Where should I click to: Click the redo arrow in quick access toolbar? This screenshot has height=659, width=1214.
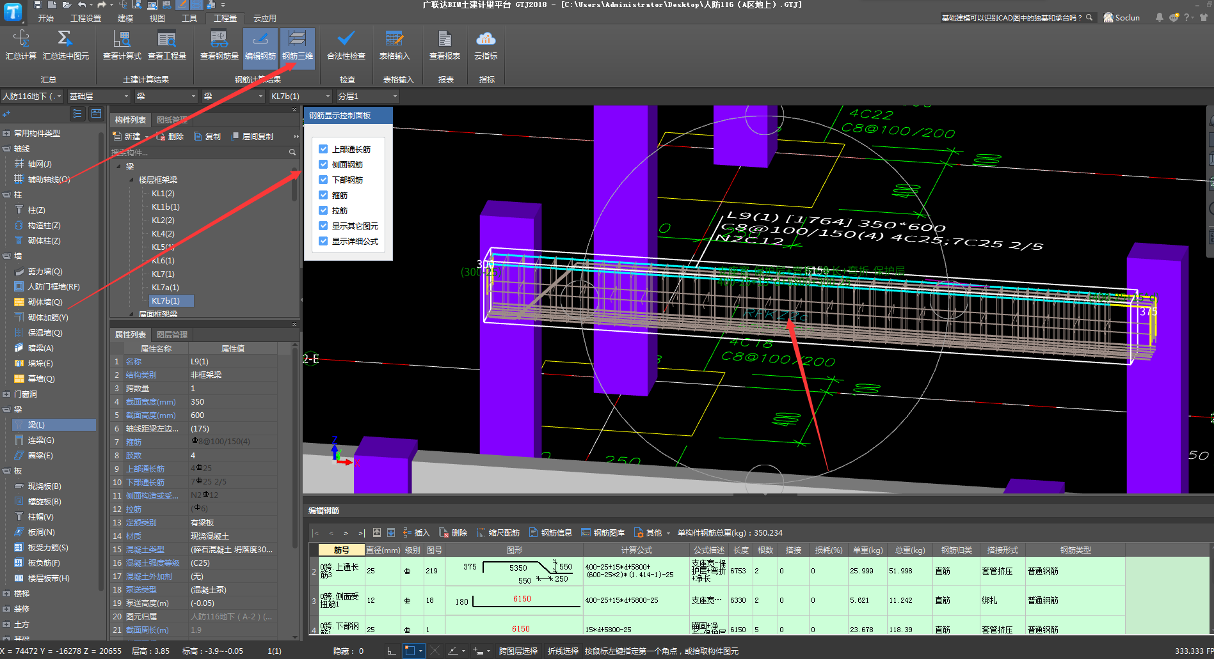(101, 4)
